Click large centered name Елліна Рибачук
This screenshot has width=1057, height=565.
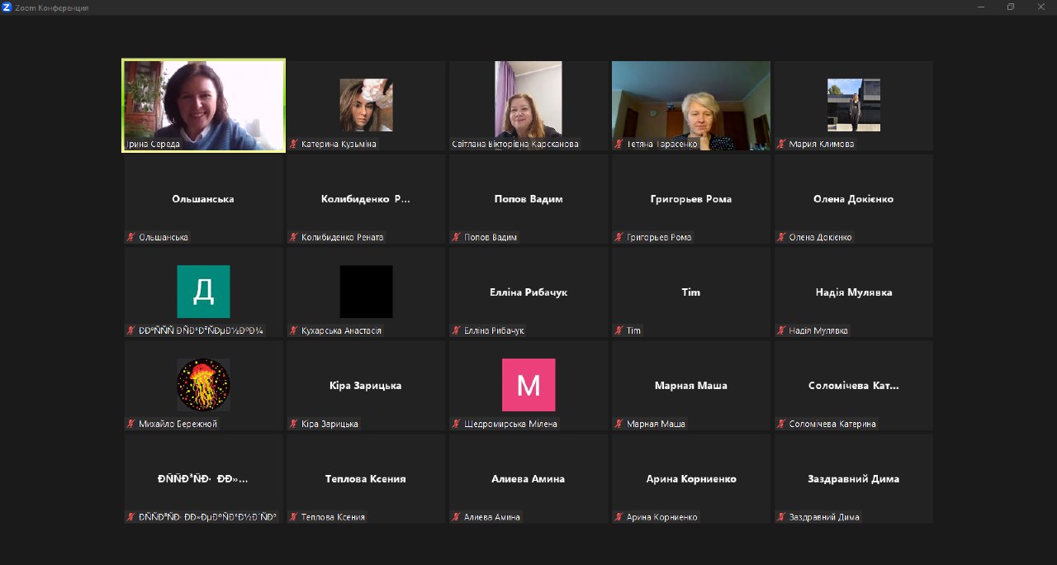click(x=528, y=292)
